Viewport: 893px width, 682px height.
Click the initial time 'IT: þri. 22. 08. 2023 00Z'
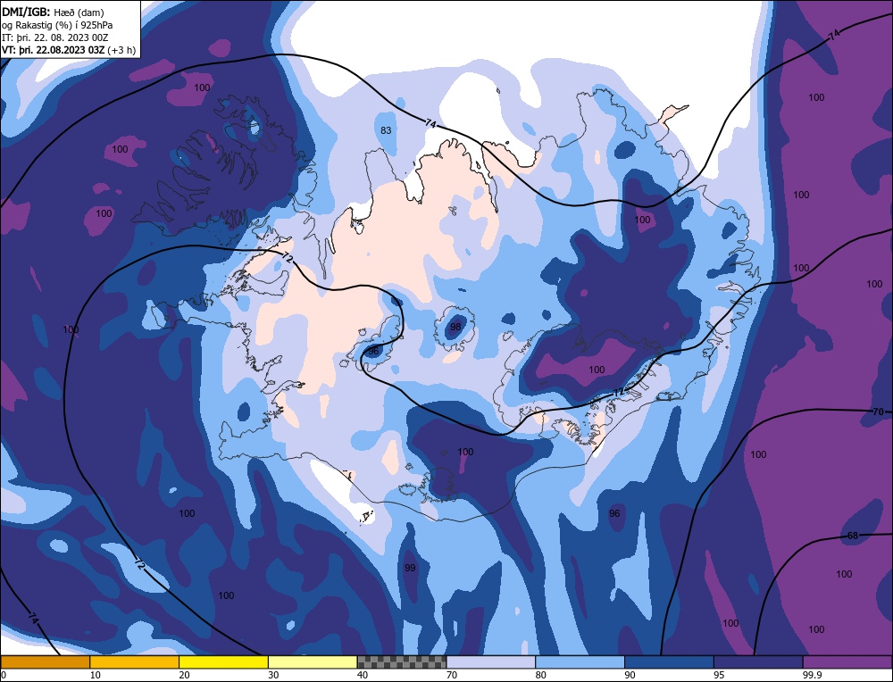pyautogui.click(x=54, y=37)
